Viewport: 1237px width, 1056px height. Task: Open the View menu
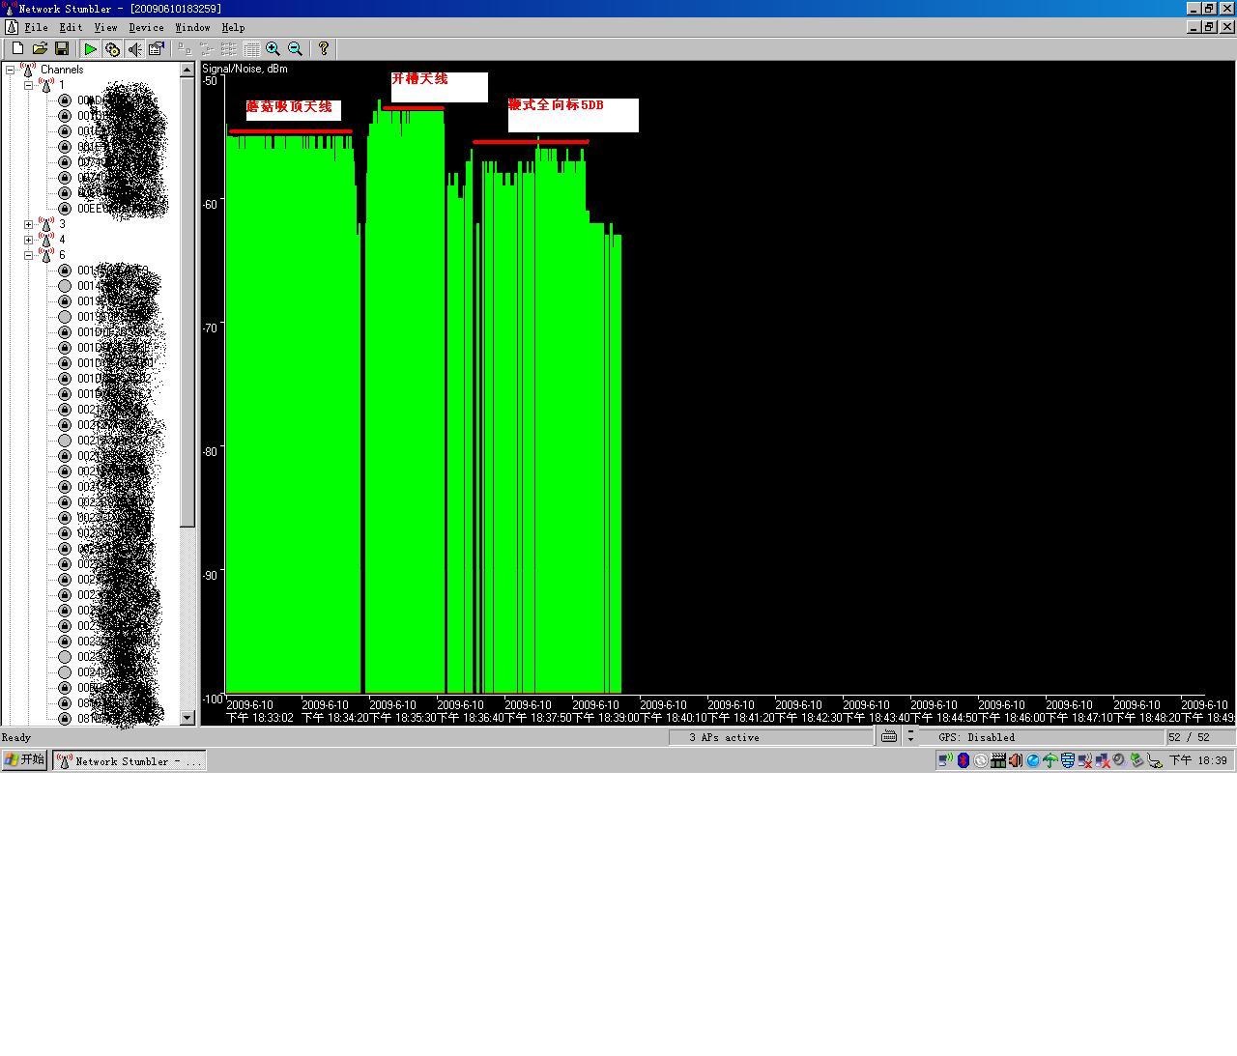click(105, 28)
